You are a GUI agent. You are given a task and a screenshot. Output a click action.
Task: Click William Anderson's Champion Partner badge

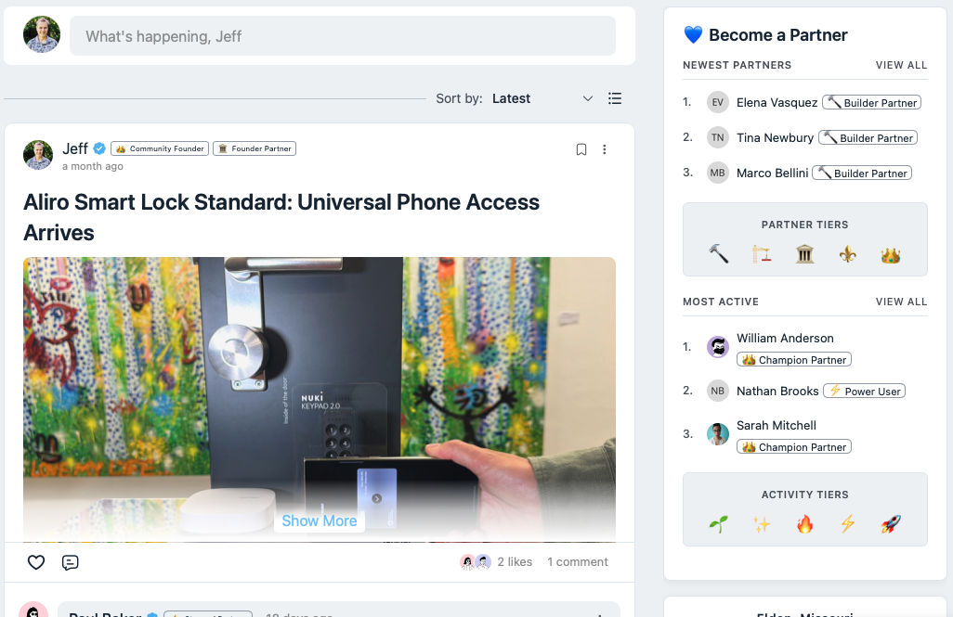794,359
